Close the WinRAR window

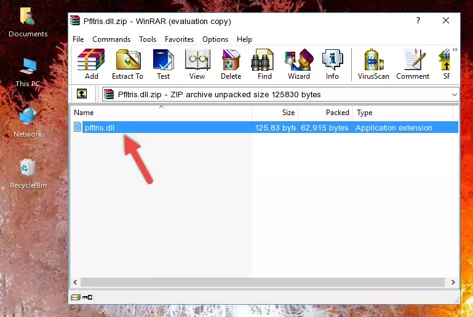pos(446,20)
